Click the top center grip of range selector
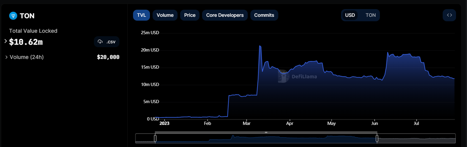 point(266,132)
